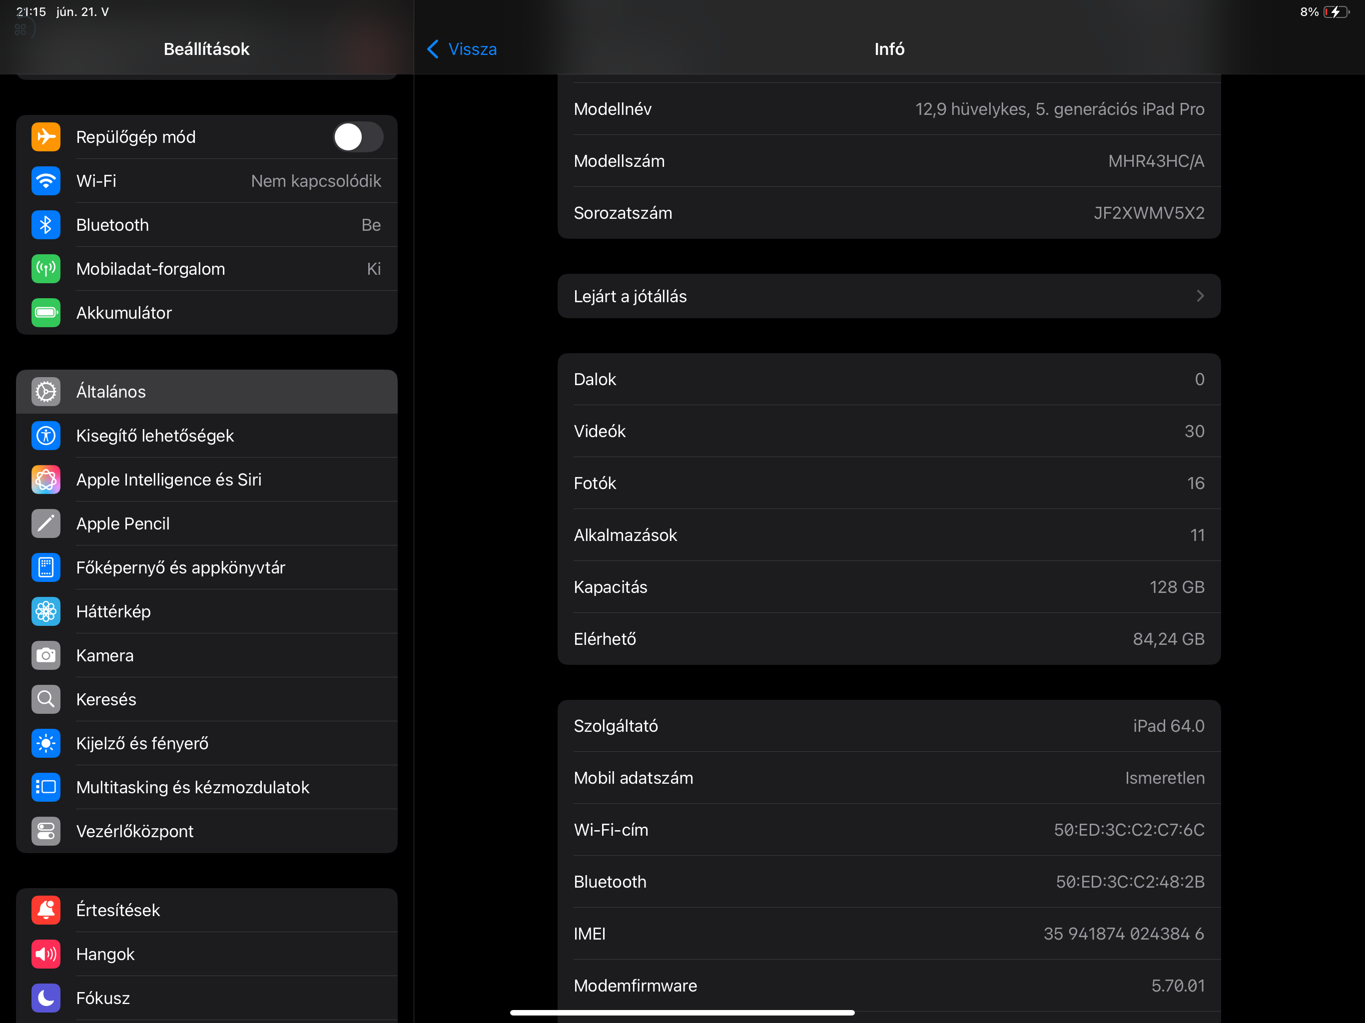Screen dimensions: 1365x1023
Task: Open Háttérkép settings
Action: [207, 611]
